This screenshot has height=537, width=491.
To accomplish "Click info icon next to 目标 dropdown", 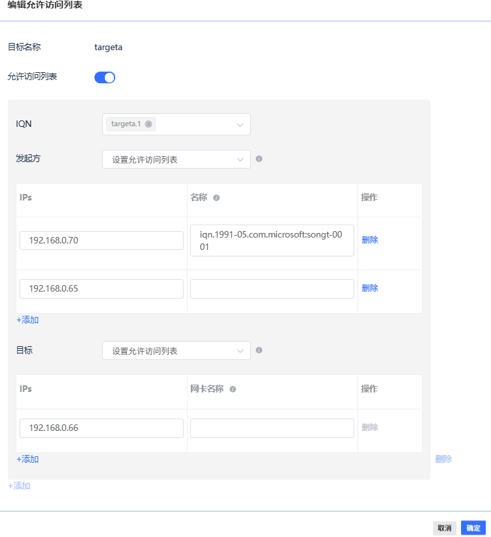I will (259, 350).
